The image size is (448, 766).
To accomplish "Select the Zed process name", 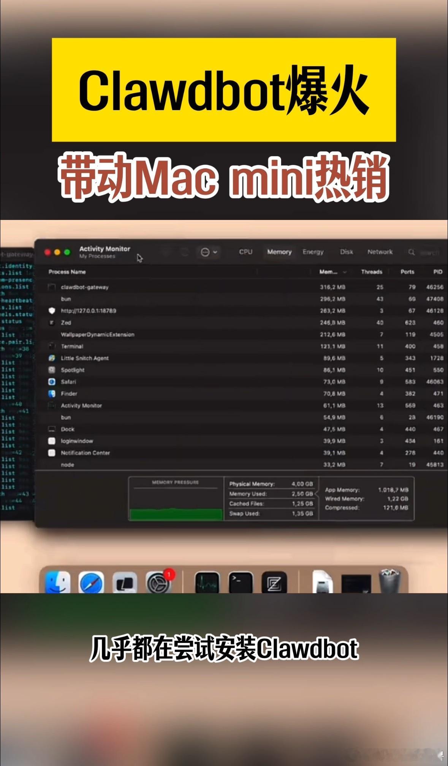I will pyautogui.click(x=66, y=323).
